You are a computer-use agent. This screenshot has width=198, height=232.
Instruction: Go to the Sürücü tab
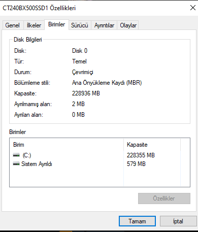coord(80,25)
